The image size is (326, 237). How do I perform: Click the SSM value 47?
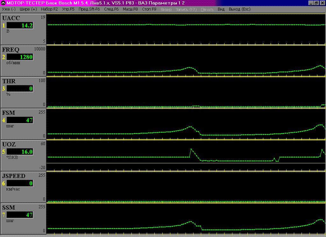pos(20,215)
